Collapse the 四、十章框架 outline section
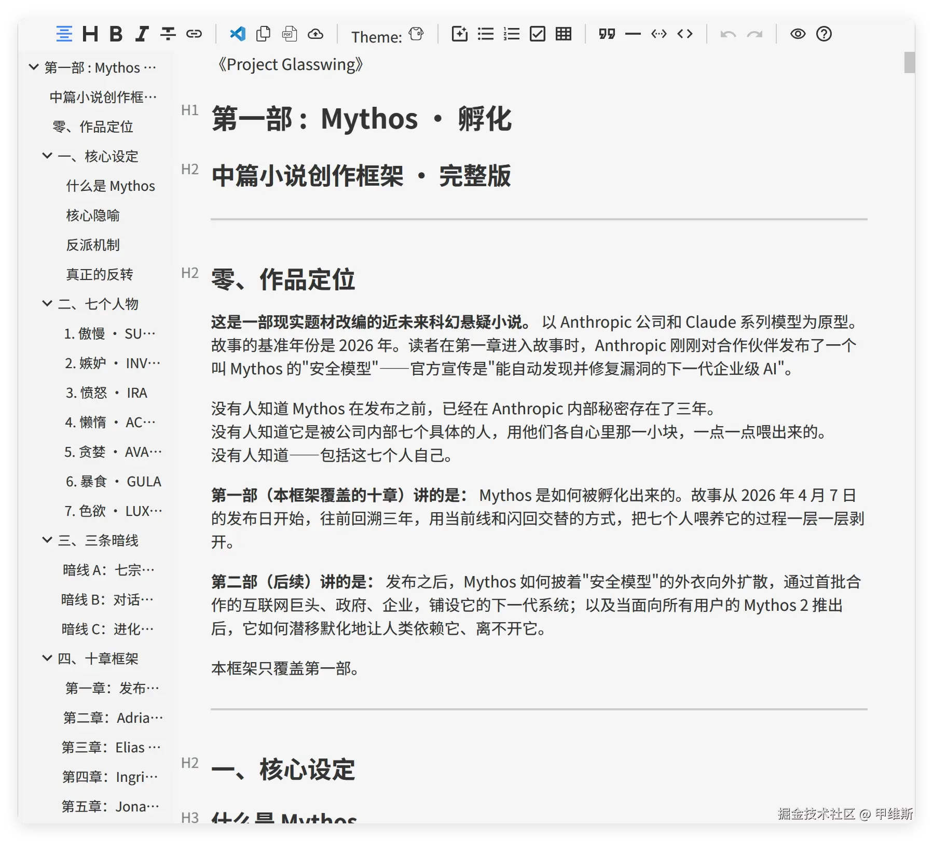Viewport: 933px width, 841px height. pos(47,658)
